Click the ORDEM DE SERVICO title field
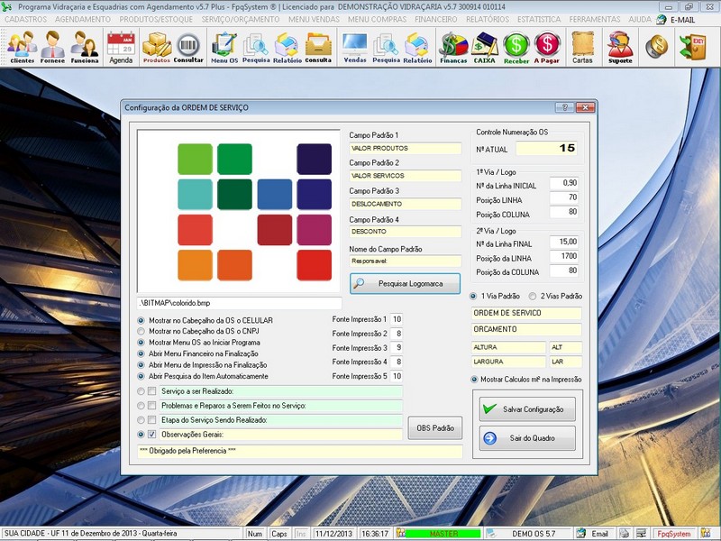The image size is (721, 541). pyautogui.click(x=526, y=313)
